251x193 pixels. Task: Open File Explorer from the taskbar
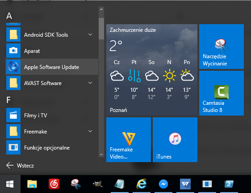32,184
